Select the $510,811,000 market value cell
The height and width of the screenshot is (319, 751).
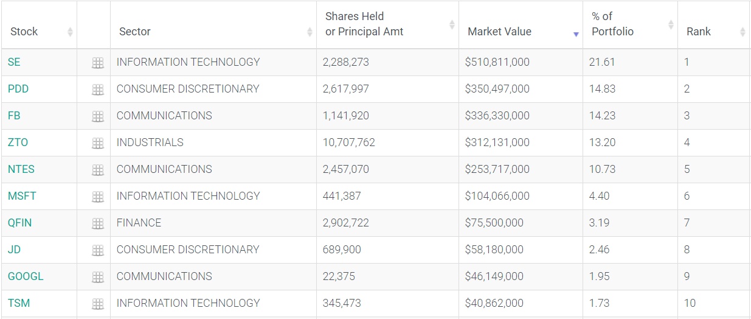pyautogui.click(x=497, y=62)
